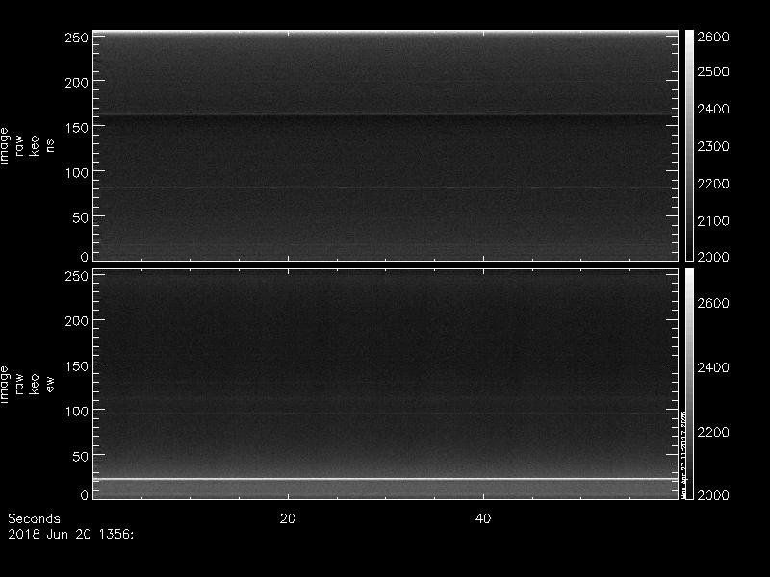Click the bright horizontal line in ew keogram
Screen dimensions: 770x577
(x=386, y=478)
